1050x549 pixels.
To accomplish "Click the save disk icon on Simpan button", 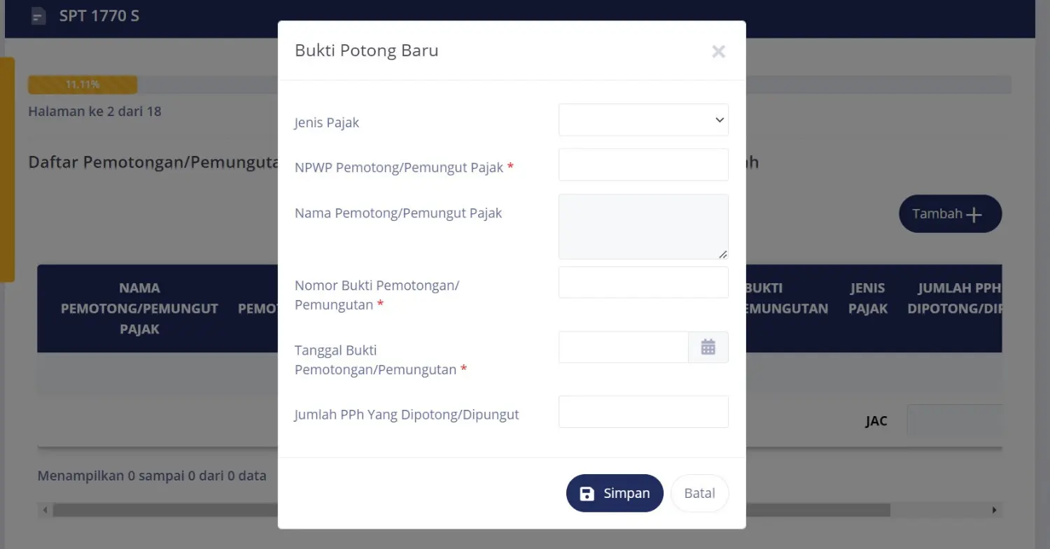I will point(587,493).
